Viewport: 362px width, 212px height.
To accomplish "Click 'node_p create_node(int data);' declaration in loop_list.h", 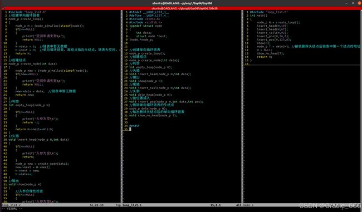I will (154, 60).
